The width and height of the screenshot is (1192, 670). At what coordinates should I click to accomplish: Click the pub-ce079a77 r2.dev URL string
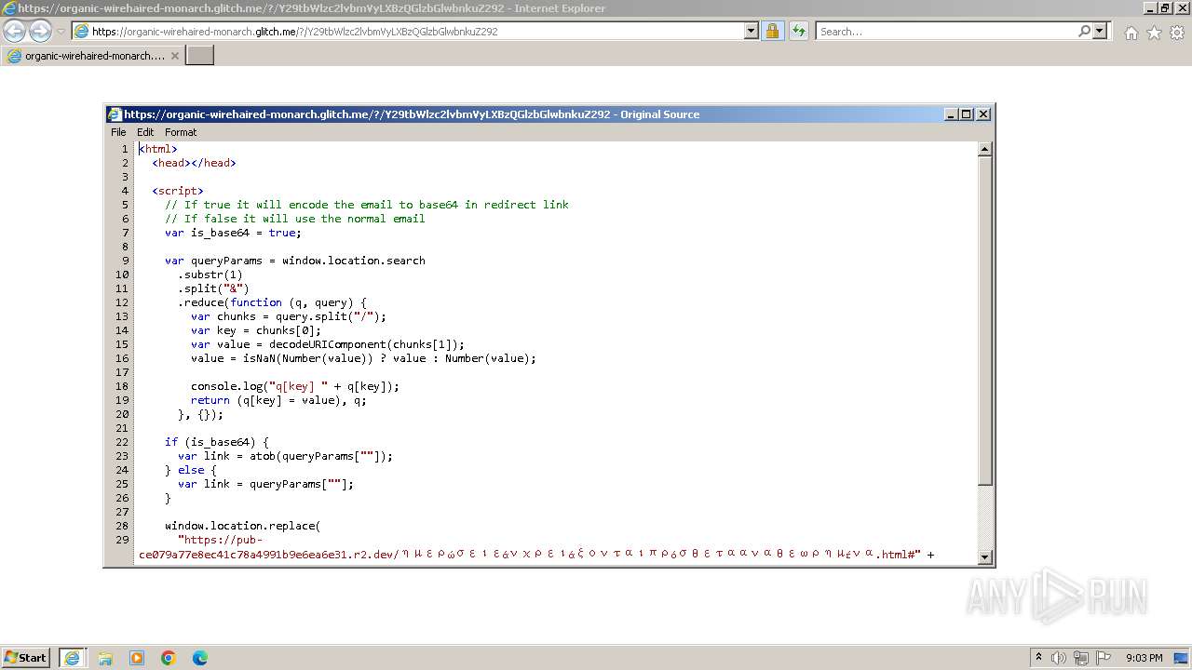530,547
